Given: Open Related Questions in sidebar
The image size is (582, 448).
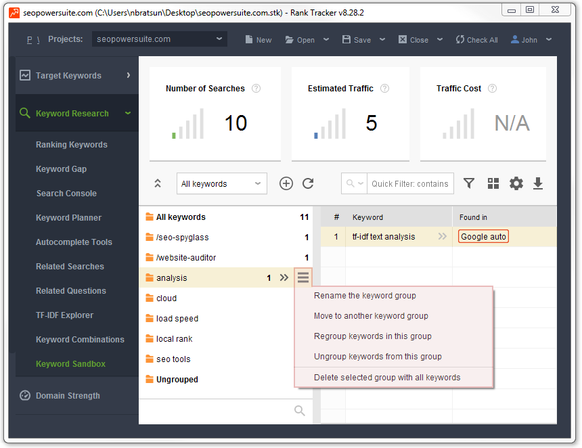Looking at the screenshot, I should 71,290.
